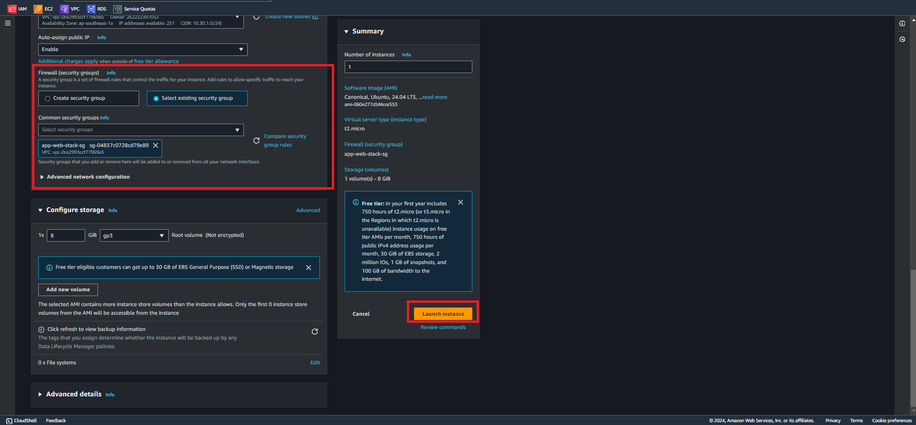Expand the Advanced details section
This screenshot has height=425, width=916.
coord(40,394)
